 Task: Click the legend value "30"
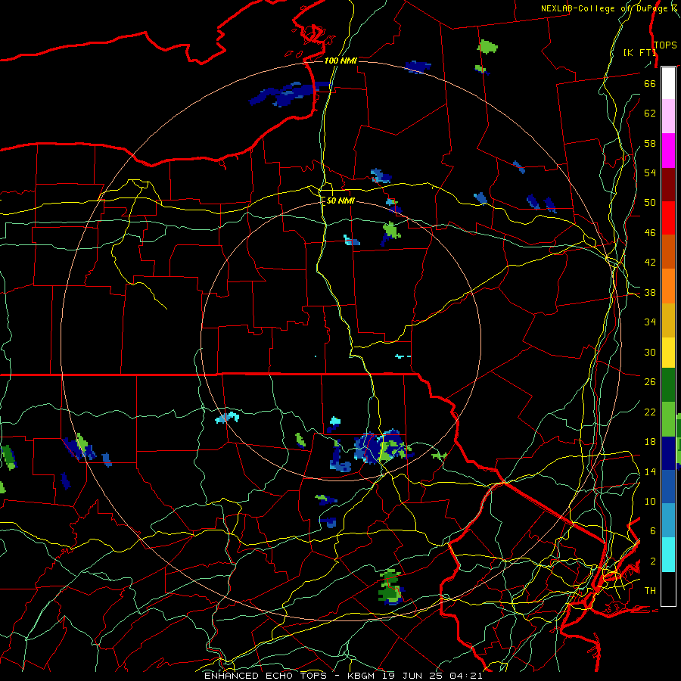click(x=650, y=352)
